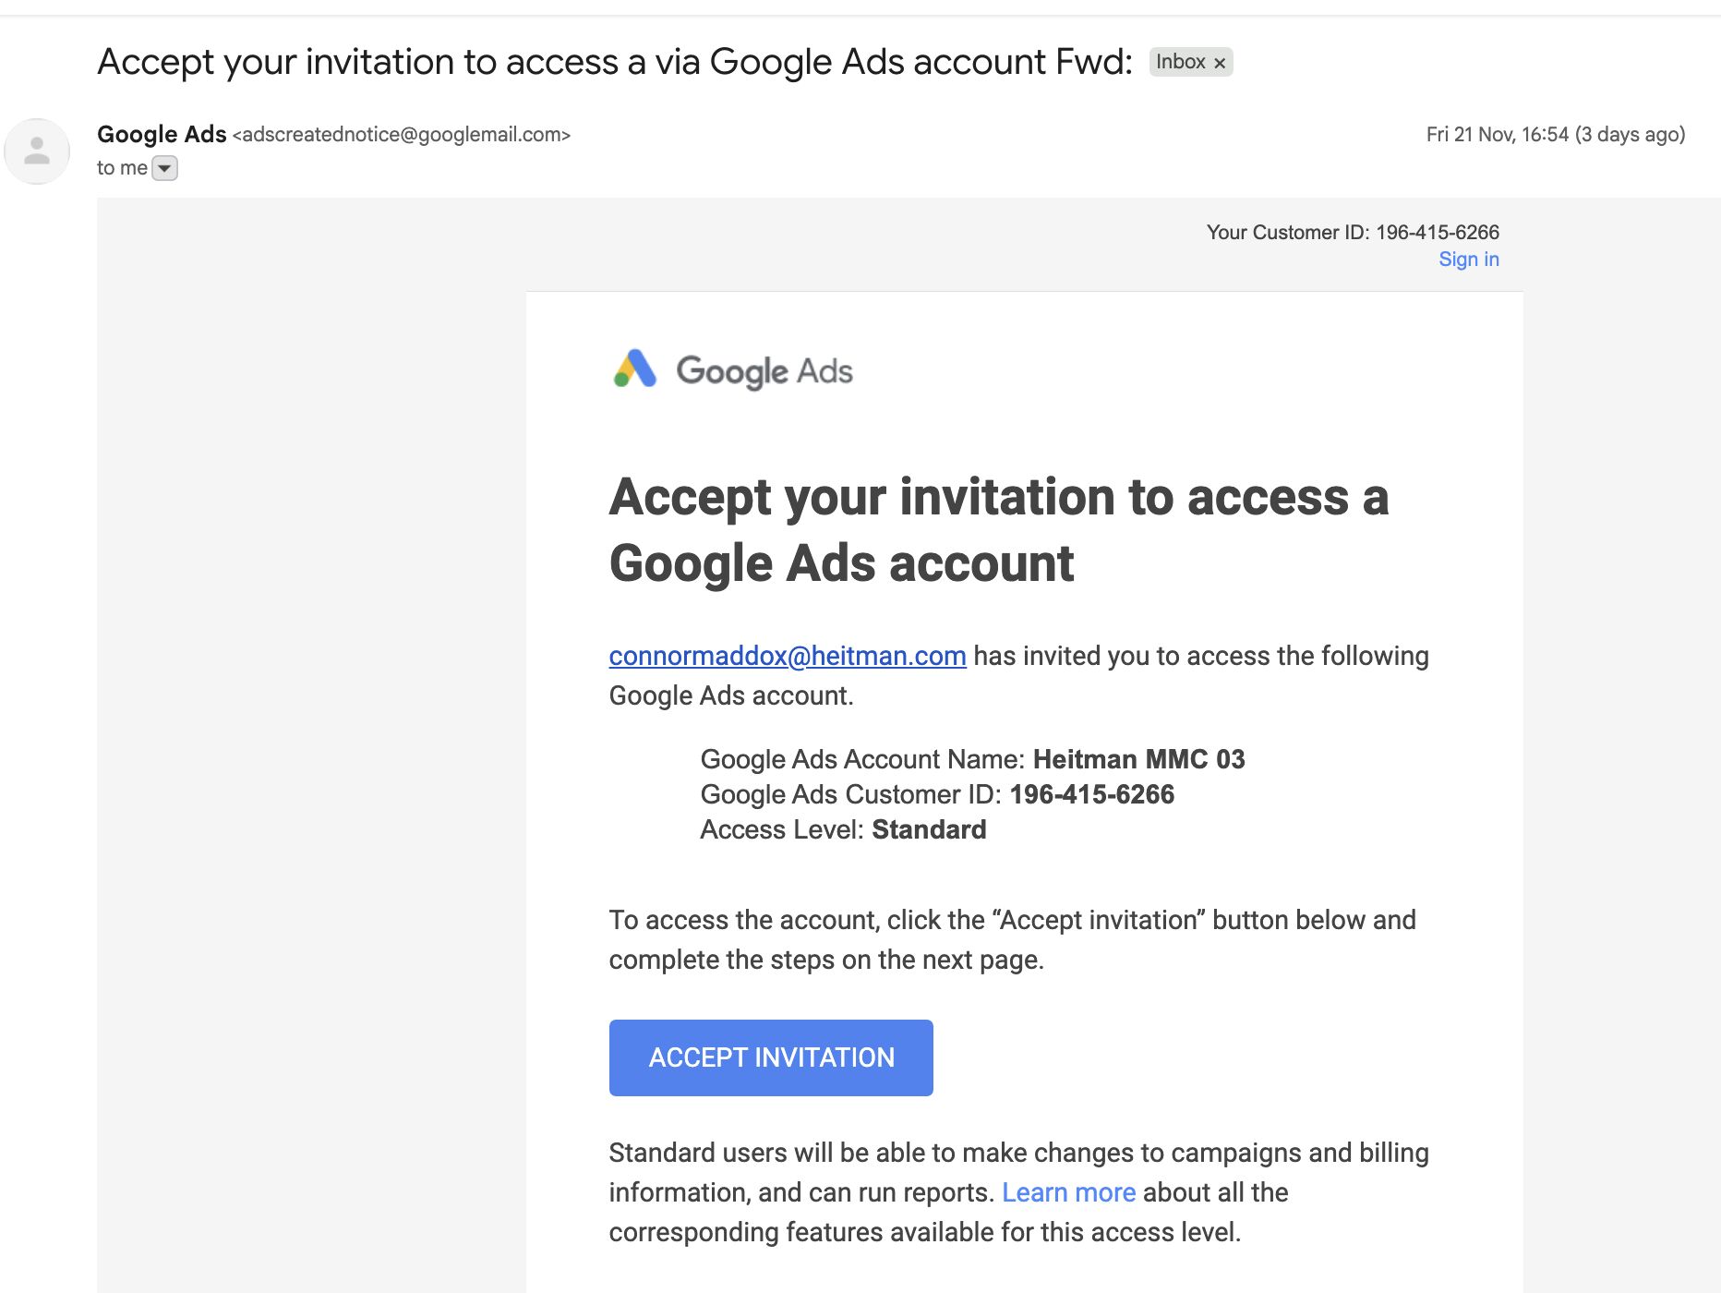The width and height of the screenshot is (1721, 1293).
Task: Click the bold Google Ads Customer ID number
Action: [1091, 794]
